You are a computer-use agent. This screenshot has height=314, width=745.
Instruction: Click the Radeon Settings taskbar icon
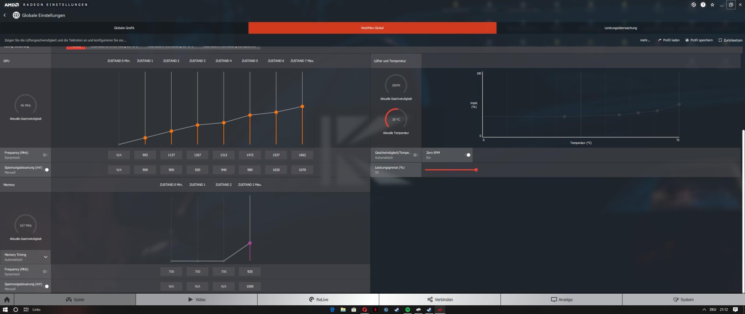(440, 310)
